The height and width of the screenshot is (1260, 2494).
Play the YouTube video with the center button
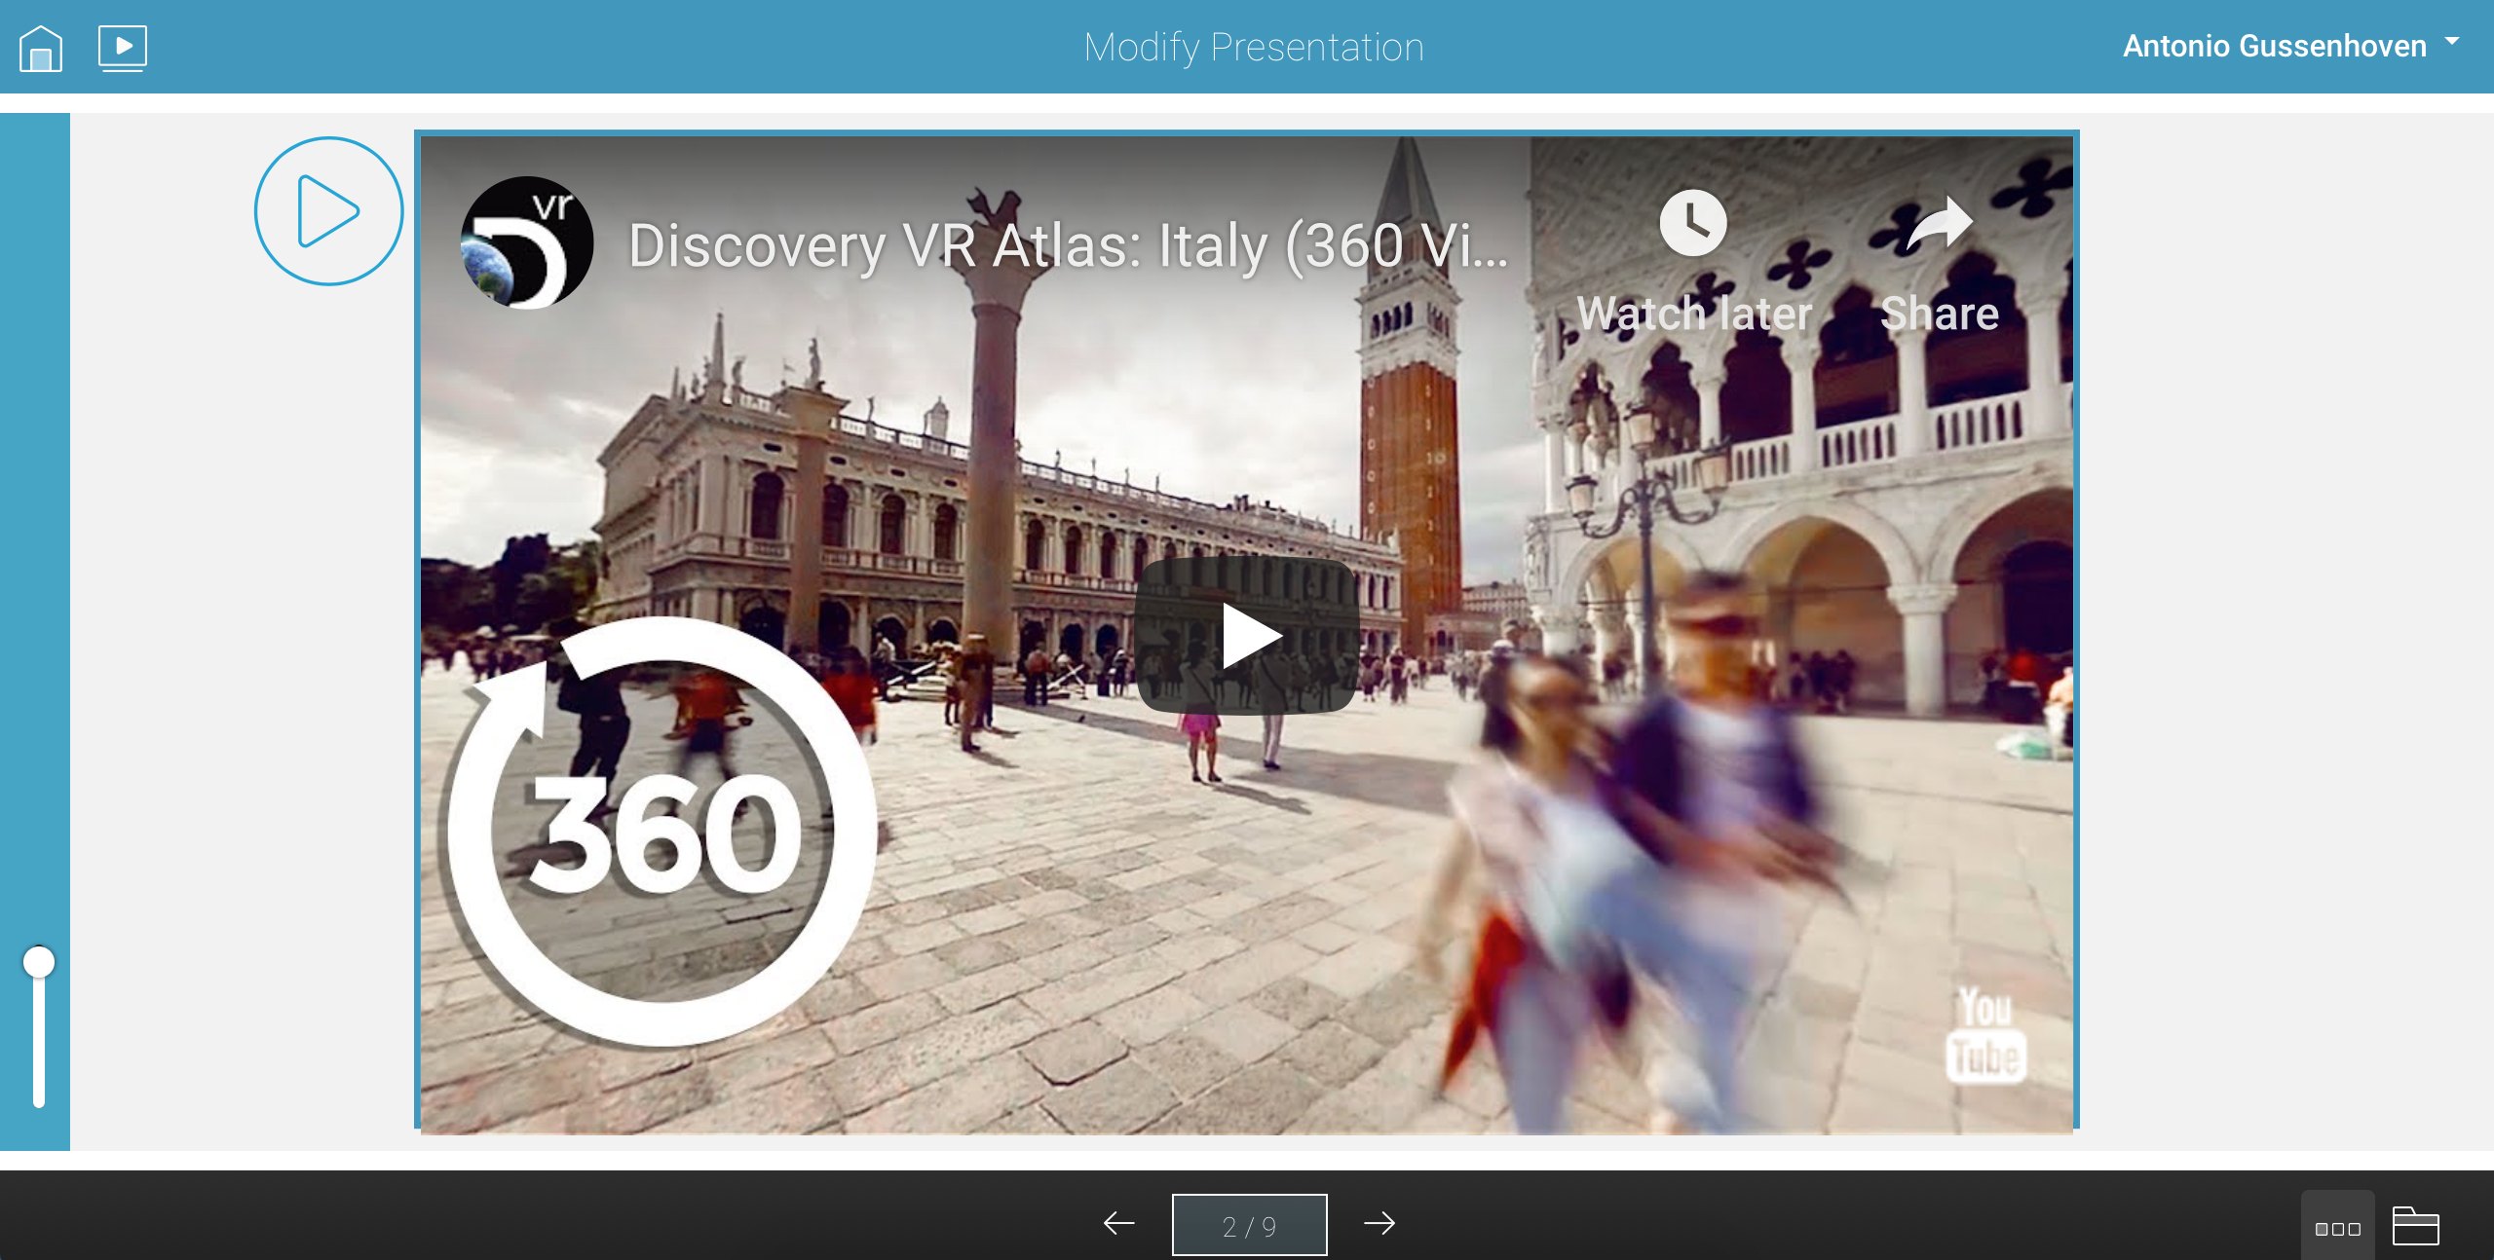(x=1247, y=636)
